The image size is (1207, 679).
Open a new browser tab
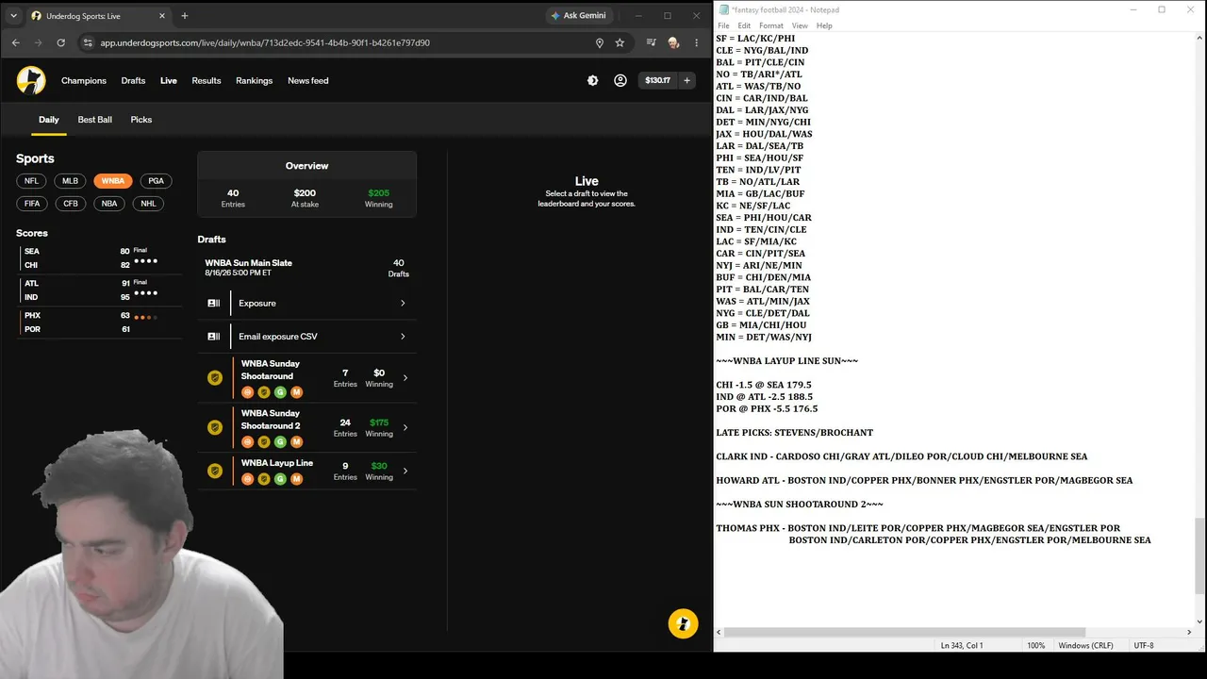(x=185, y=16)
